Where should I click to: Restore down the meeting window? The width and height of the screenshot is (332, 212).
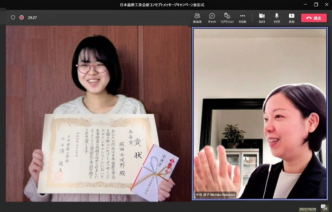[316, 4]
